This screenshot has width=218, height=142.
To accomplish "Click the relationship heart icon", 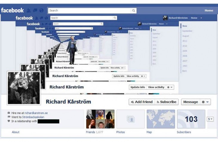I will [x=9, y=121].
